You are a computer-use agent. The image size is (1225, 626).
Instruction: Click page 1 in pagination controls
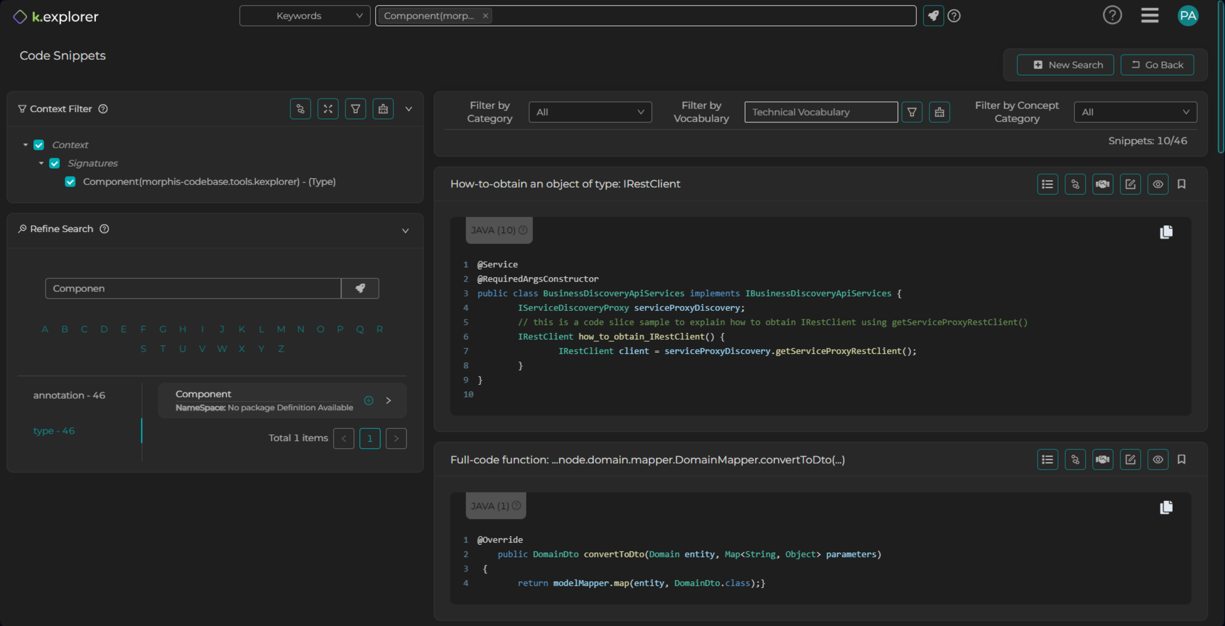[x=369, y=438]
